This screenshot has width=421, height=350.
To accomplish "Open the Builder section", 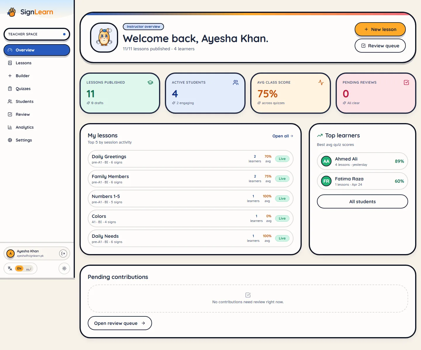I will 37,76.
